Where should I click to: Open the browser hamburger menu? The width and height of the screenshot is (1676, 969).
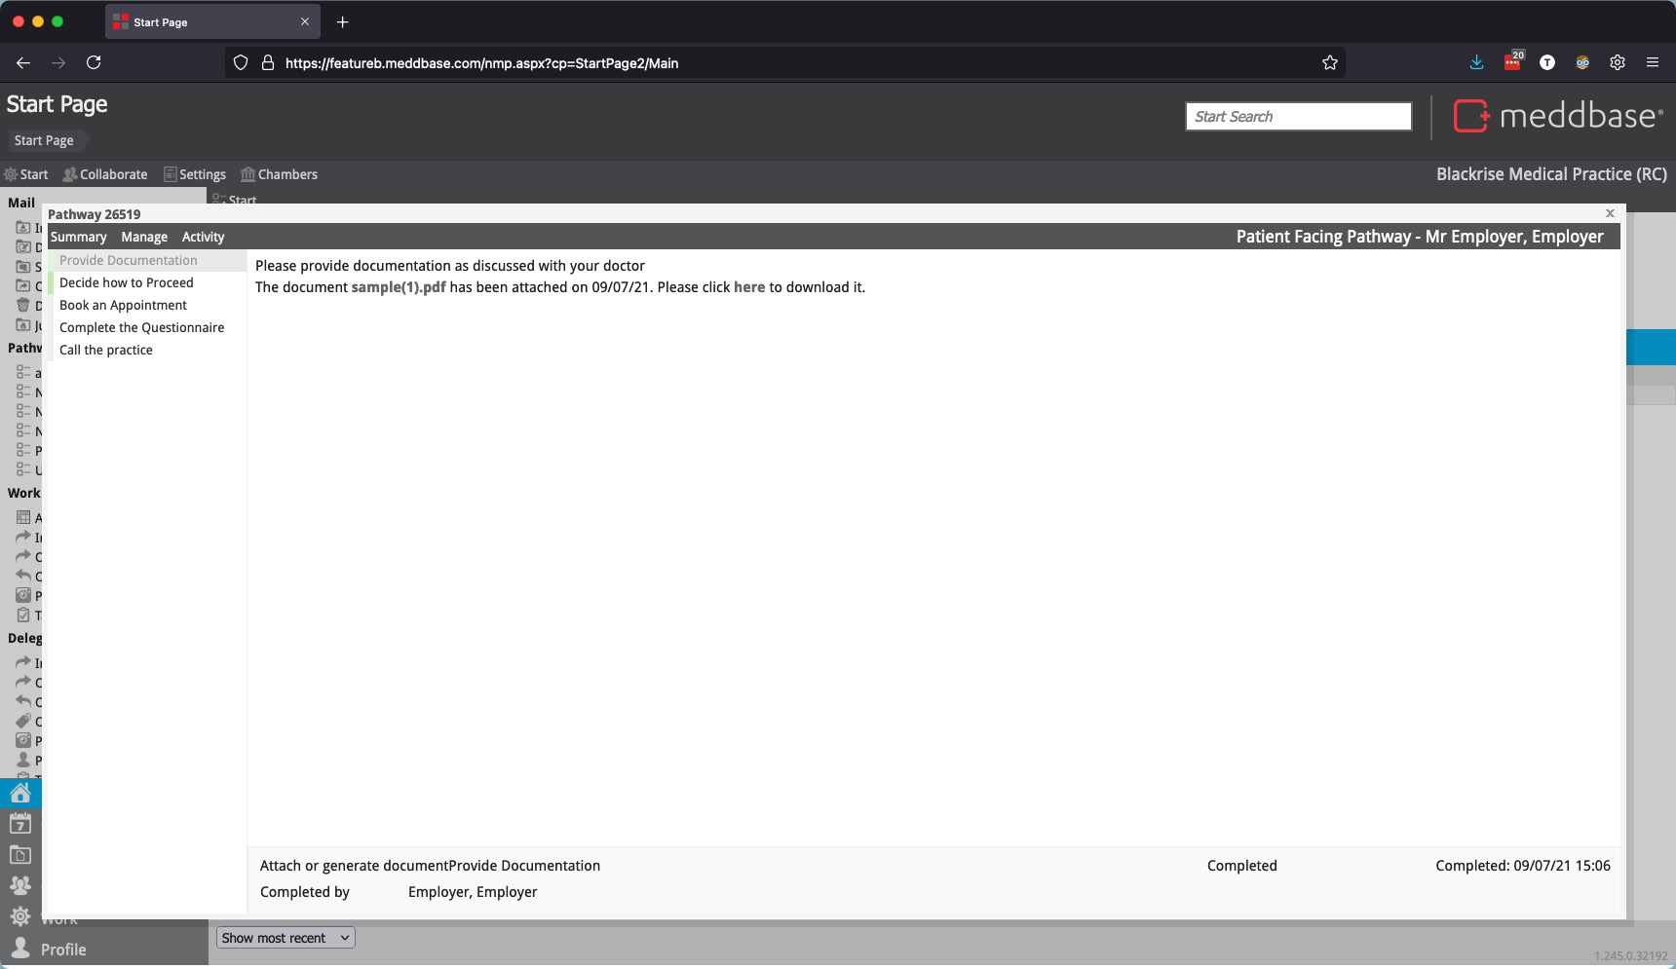pyautogui.click(x=1653, y=63)
